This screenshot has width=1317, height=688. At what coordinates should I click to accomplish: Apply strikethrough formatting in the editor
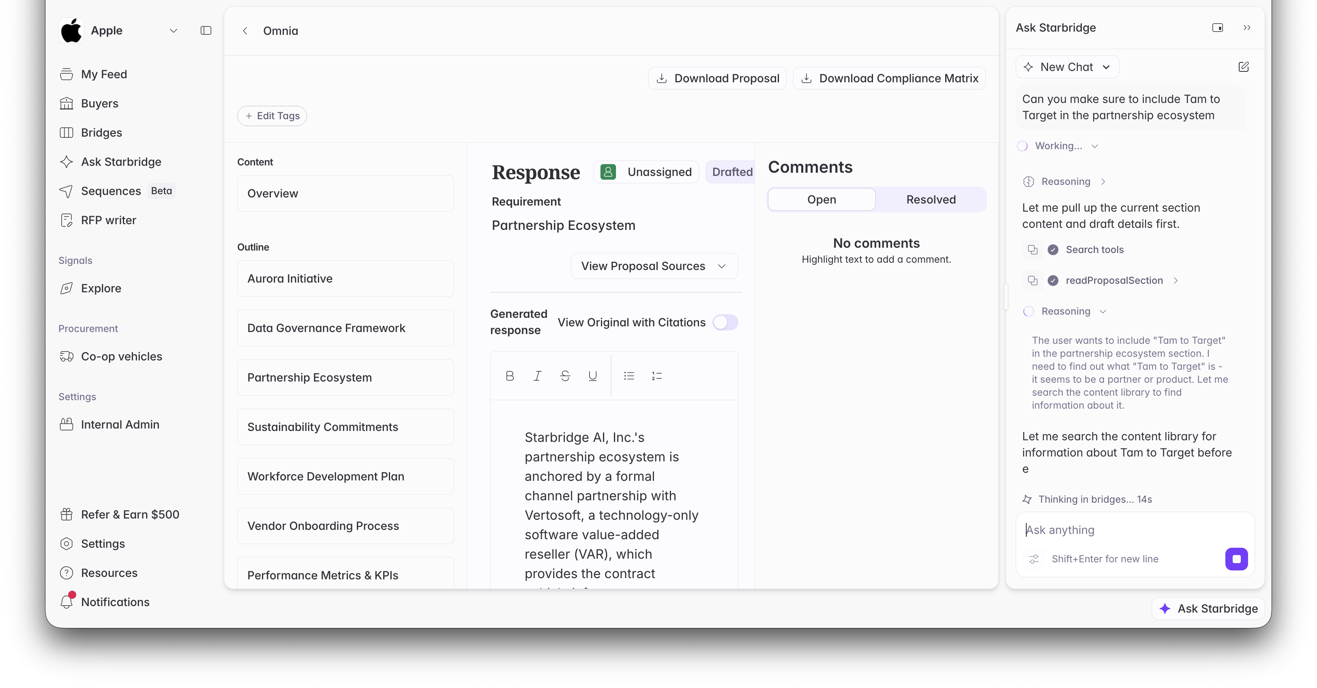(565, 376)
